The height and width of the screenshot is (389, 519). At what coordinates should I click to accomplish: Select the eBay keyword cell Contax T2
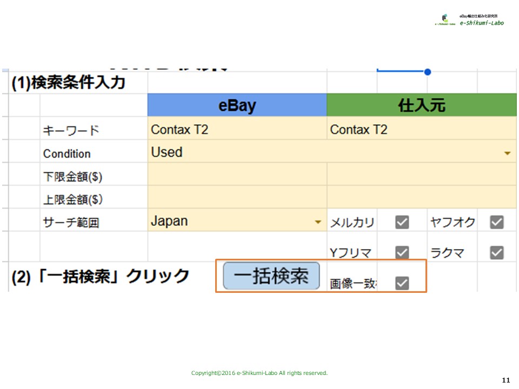coord(237,129)
